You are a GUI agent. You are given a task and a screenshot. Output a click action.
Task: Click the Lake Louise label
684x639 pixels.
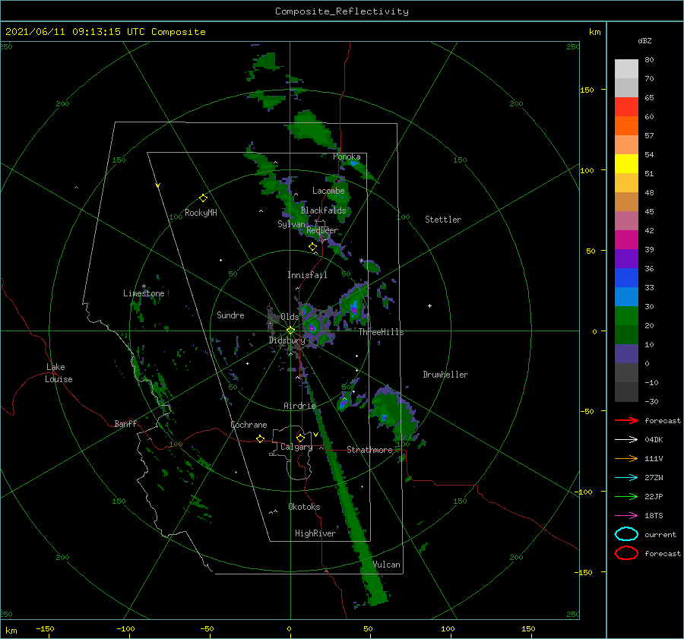pyautogui.click(x=59, y=373)
